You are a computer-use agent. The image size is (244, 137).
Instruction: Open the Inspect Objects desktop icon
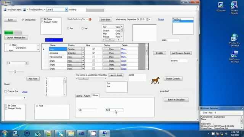coord(234,8)
